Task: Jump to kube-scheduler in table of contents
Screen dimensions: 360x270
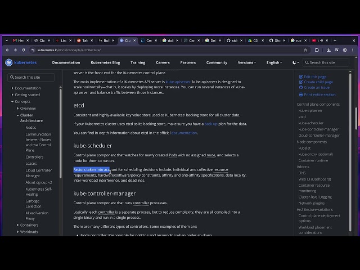Action: pyautogui.click(x=310, y=123)
